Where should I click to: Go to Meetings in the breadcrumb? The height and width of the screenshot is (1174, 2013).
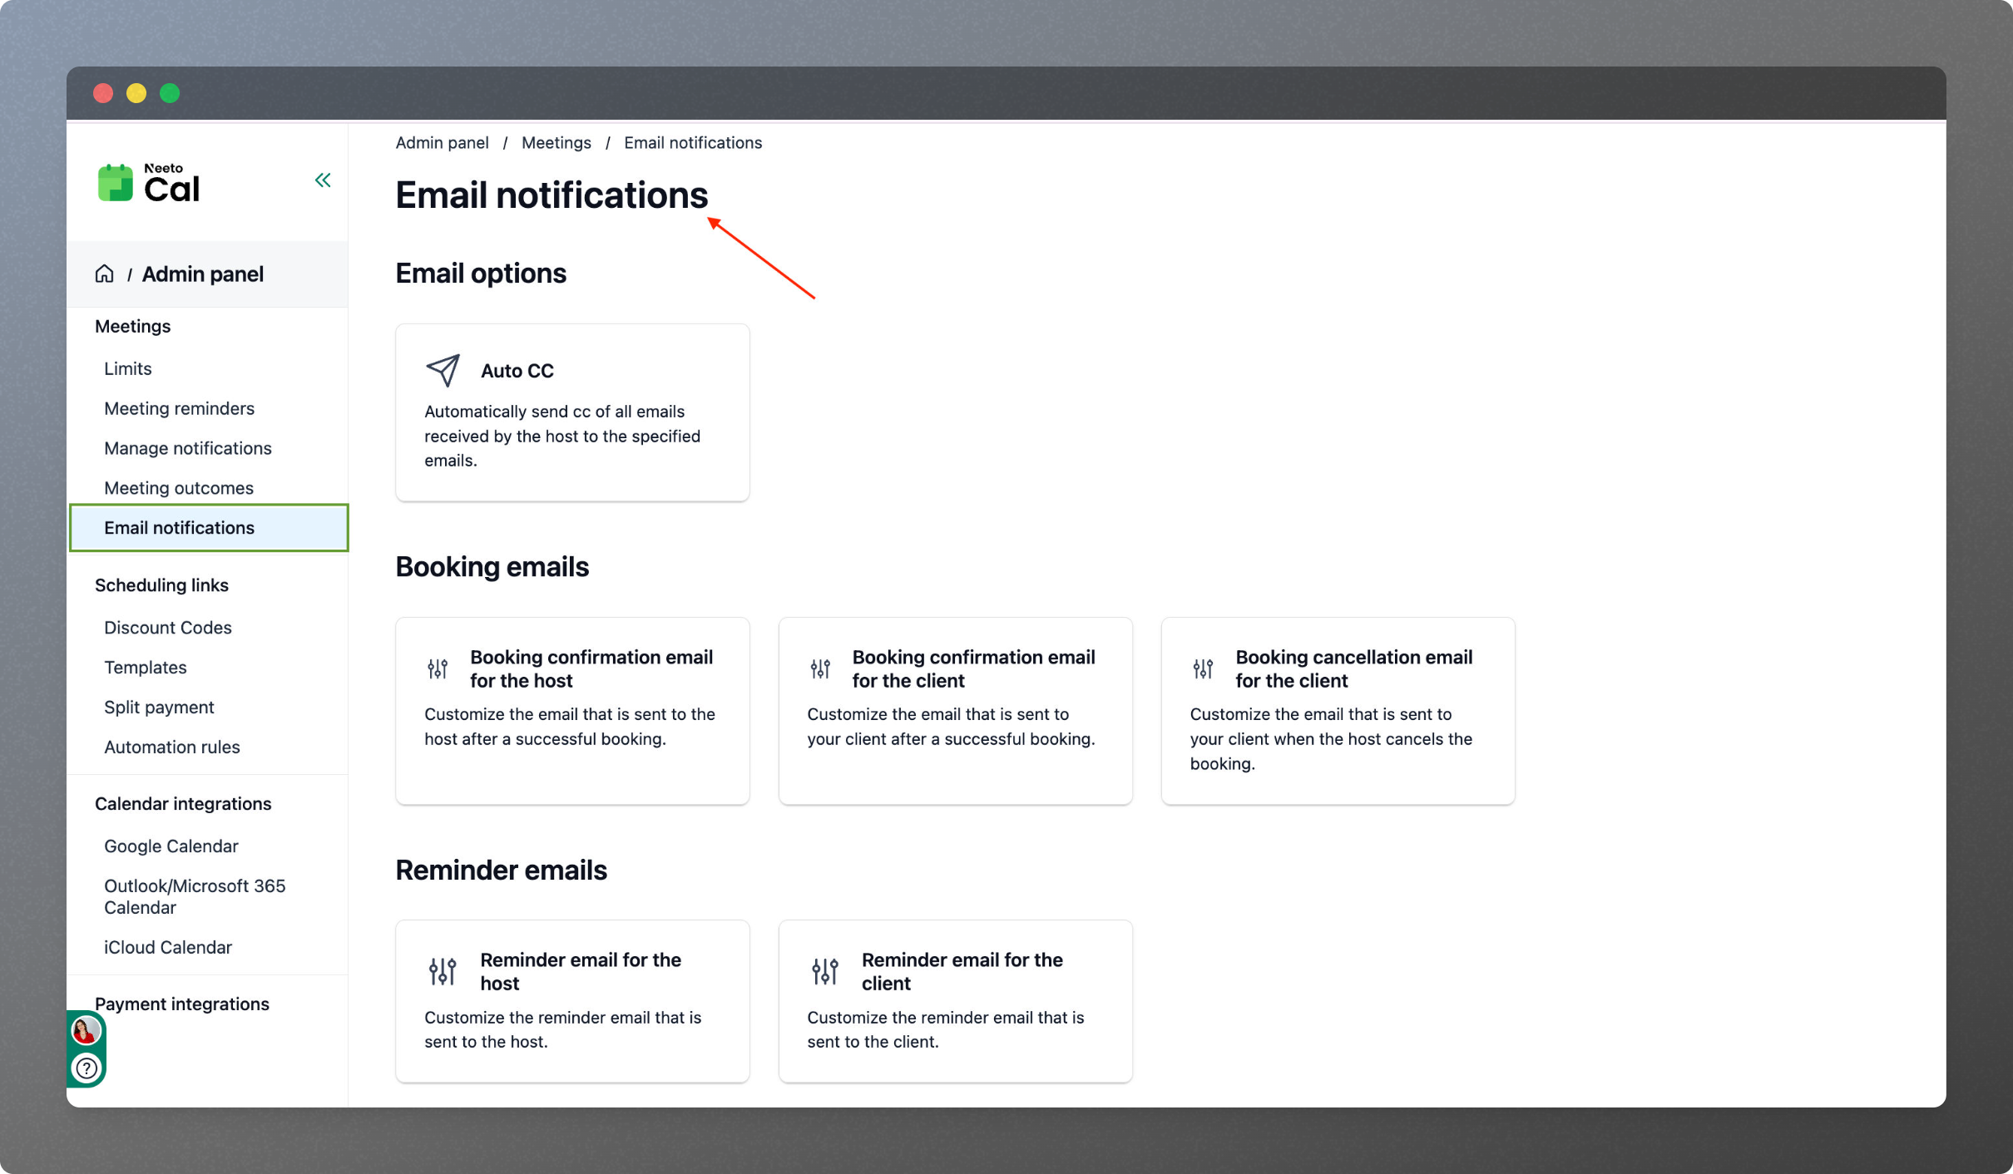point(556,143)
